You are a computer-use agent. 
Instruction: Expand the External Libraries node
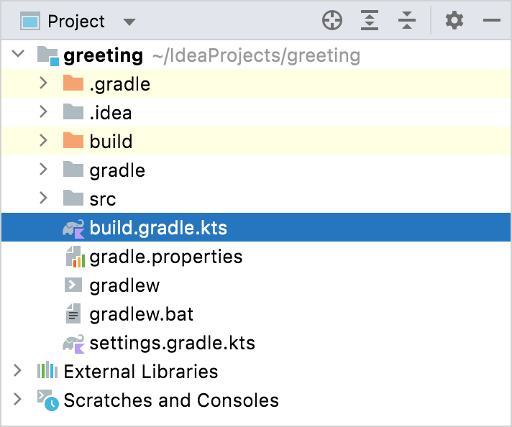(x=17, y=370)
